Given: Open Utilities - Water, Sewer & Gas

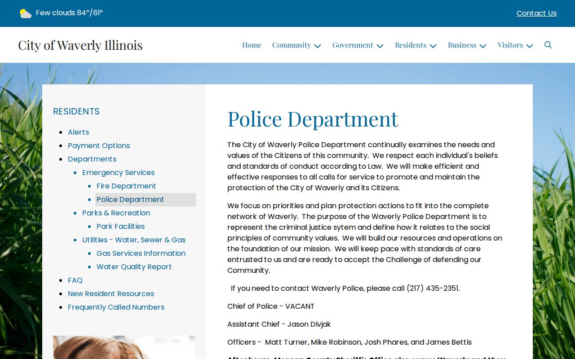Looking at the screenshot, I should point(134,240).
